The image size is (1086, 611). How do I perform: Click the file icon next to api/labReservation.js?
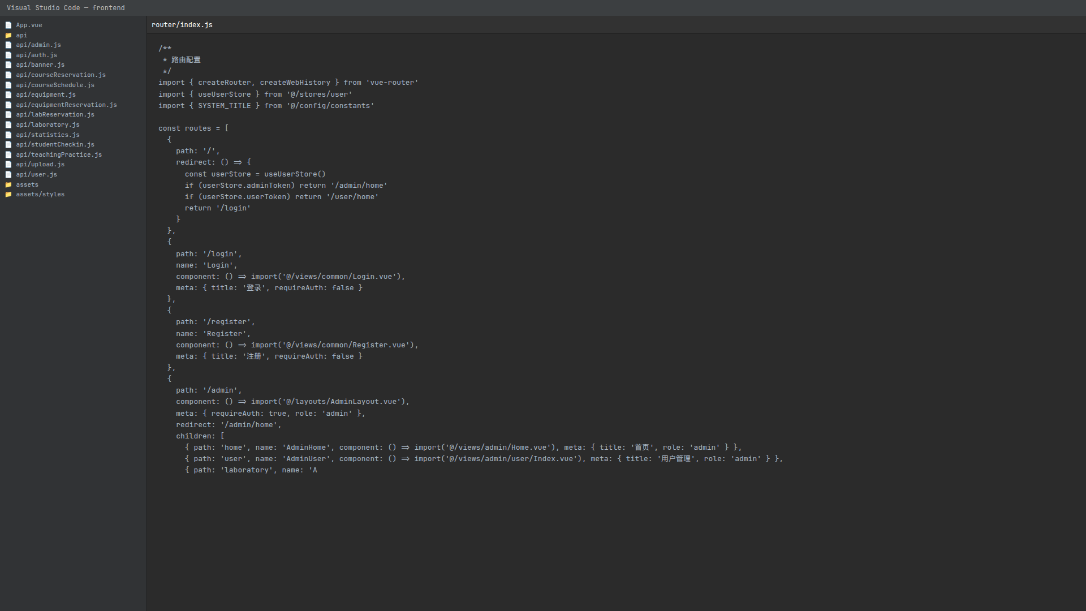click(8, 115)
